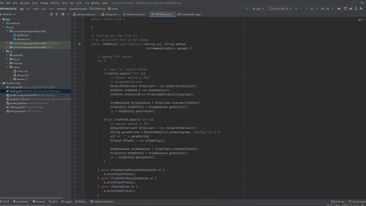Expand the manifests folder

[x=4, y=23]
